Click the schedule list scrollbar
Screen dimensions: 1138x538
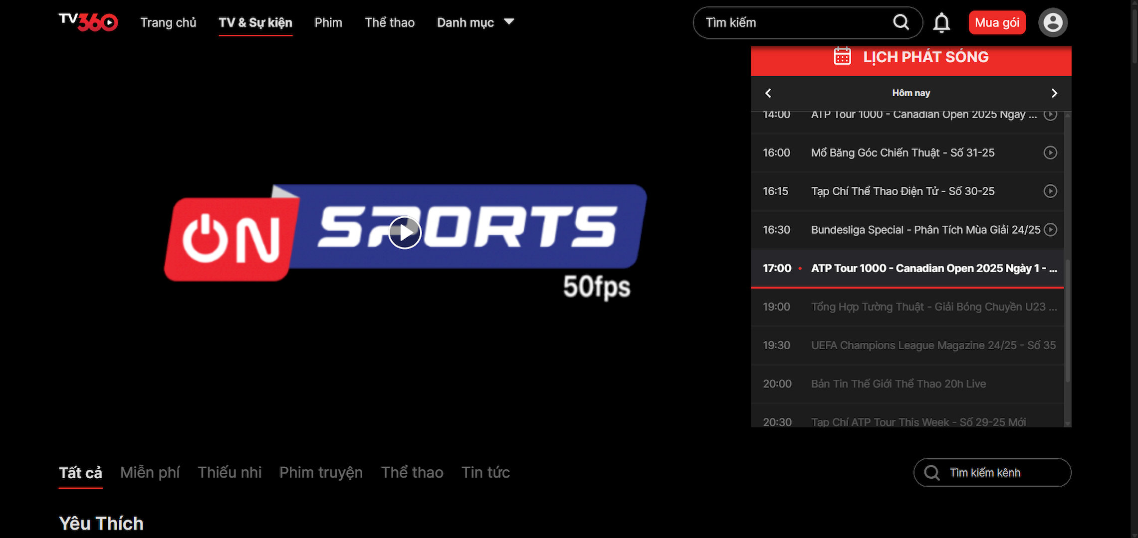pos(1068,320)
